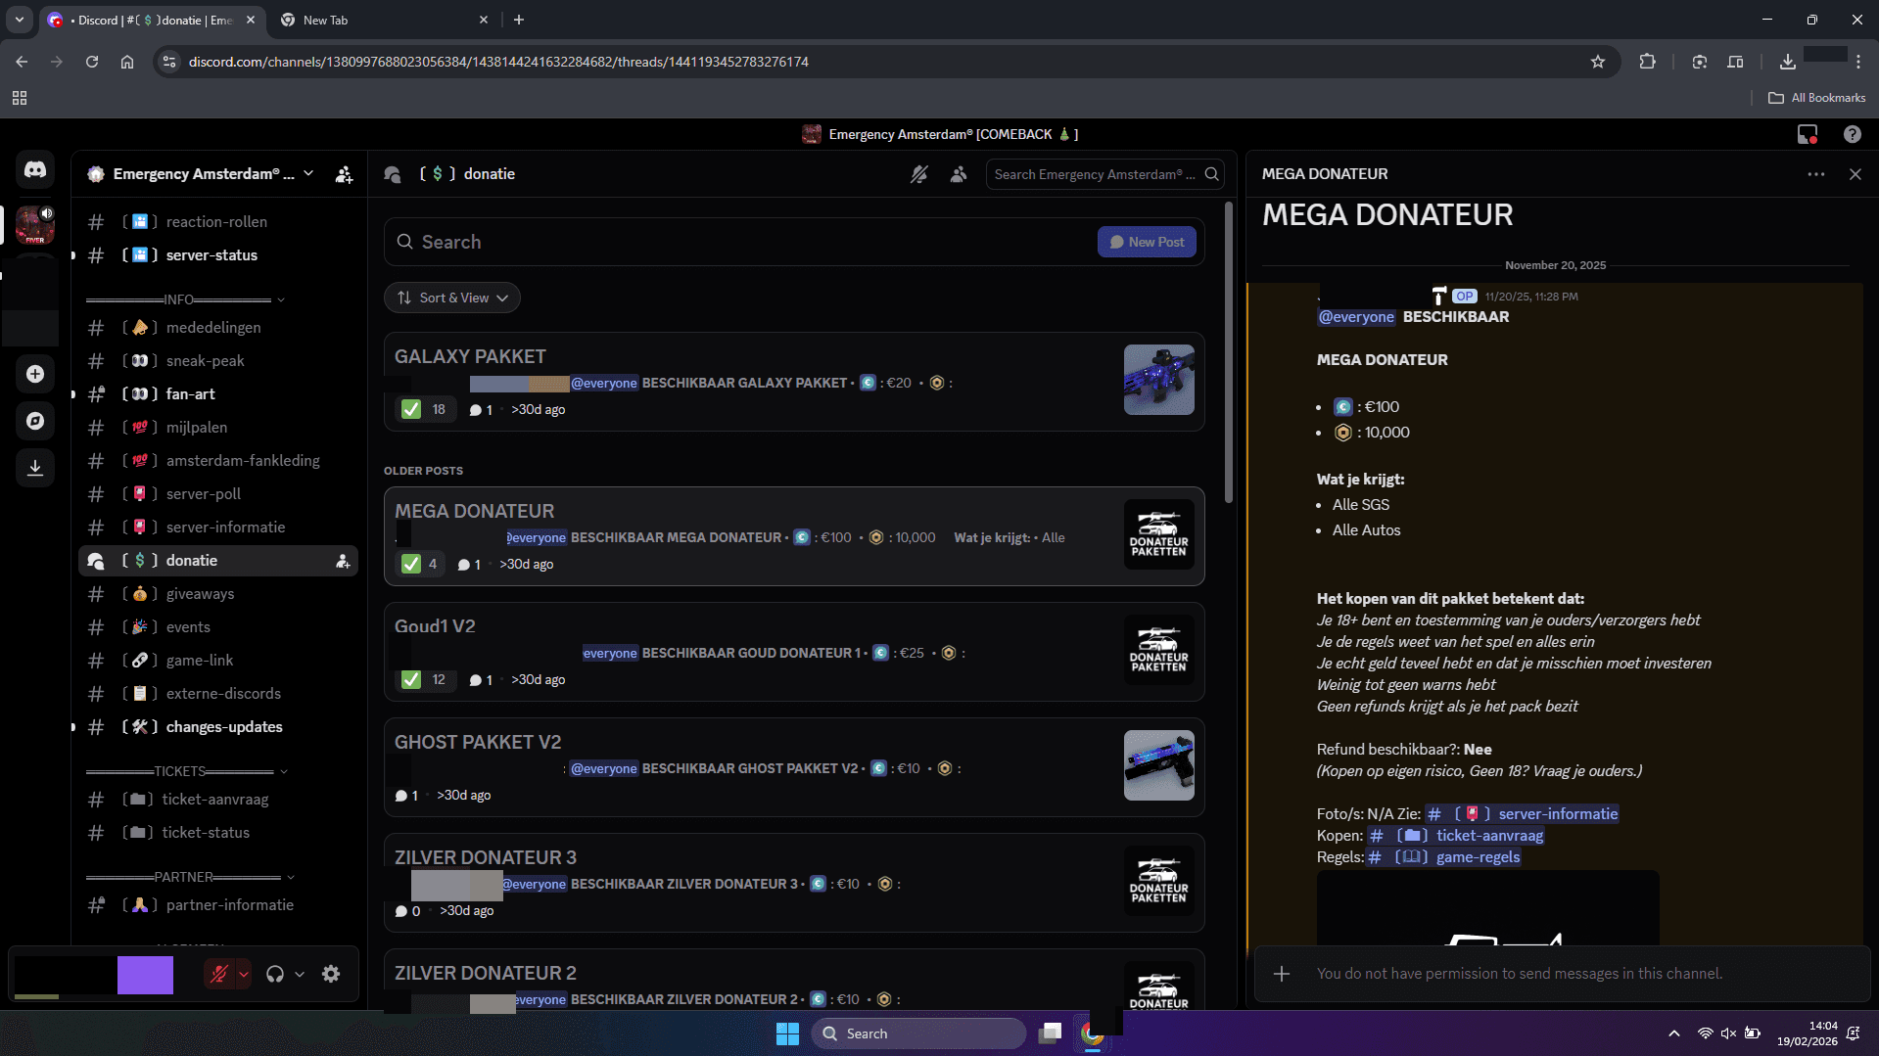
Task: Open notification settings bell icon for donatie
Action: click(918, 174)
